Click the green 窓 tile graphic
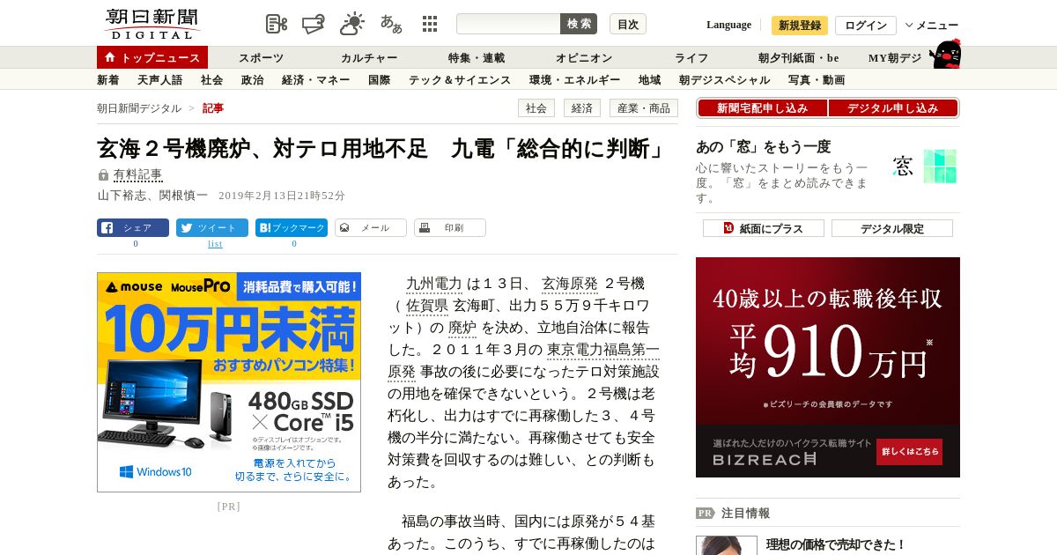The image size is (1057, 555). (940, 166)
